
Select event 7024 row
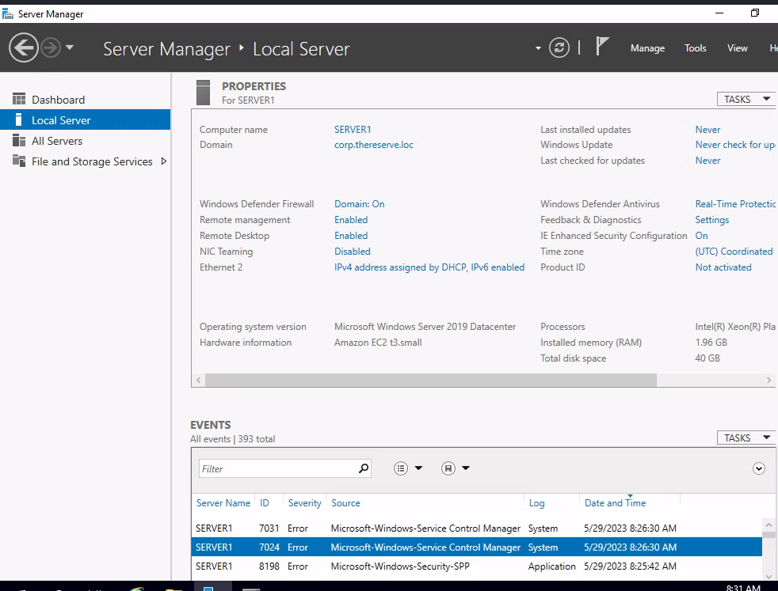coord(477,547)
